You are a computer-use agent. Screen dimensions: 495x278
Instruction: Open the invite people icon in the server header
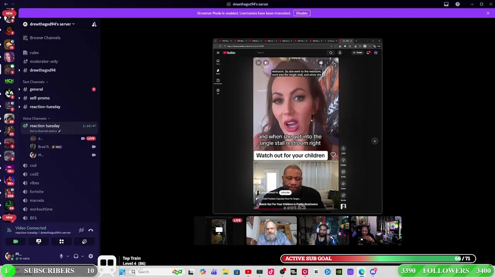[94, 24]
